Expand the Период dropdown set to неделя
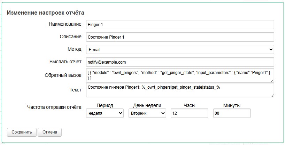286x145 pixels. [105, 113]
